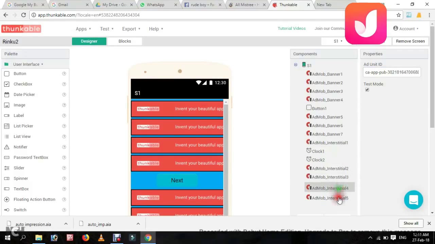Open the Export dropdown menu
Viewport: 435px width, 244px height.
[x=131, y=29]
